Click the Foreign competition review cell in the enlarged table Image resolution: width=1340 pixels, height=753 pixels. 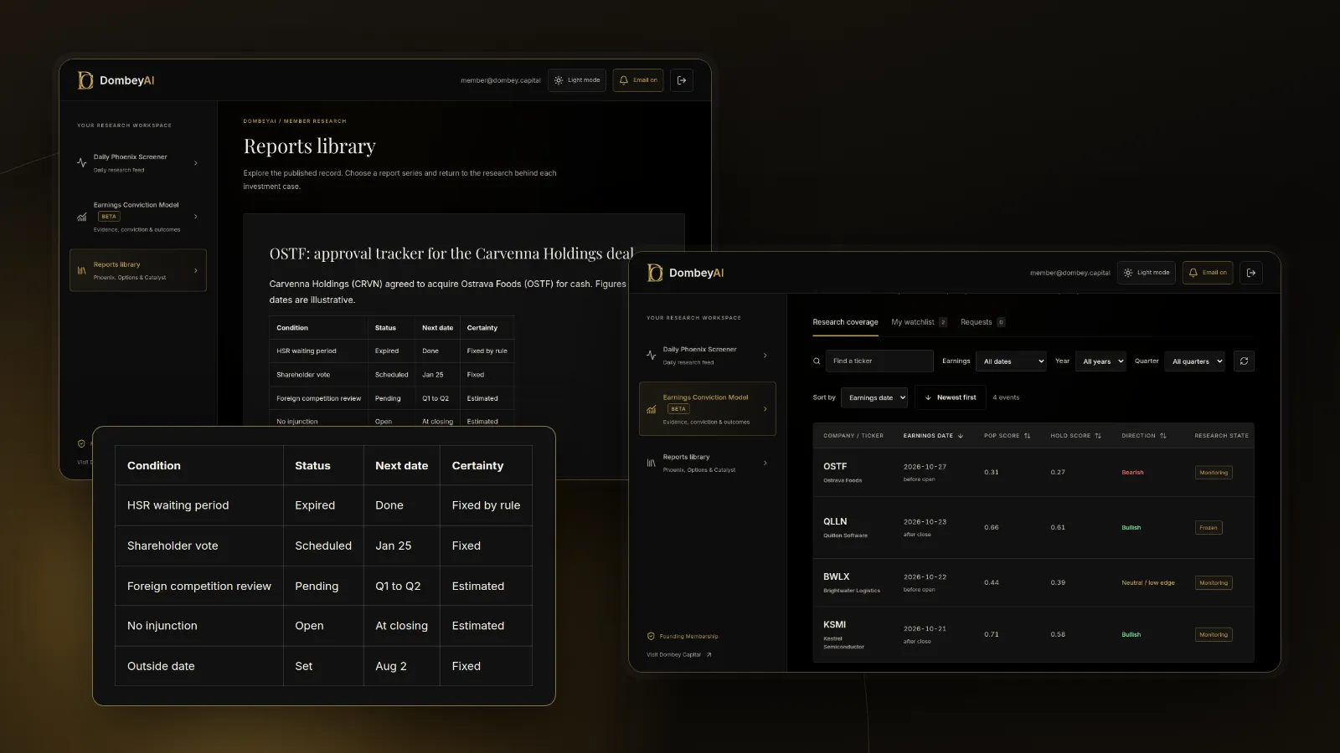[199, 587]
